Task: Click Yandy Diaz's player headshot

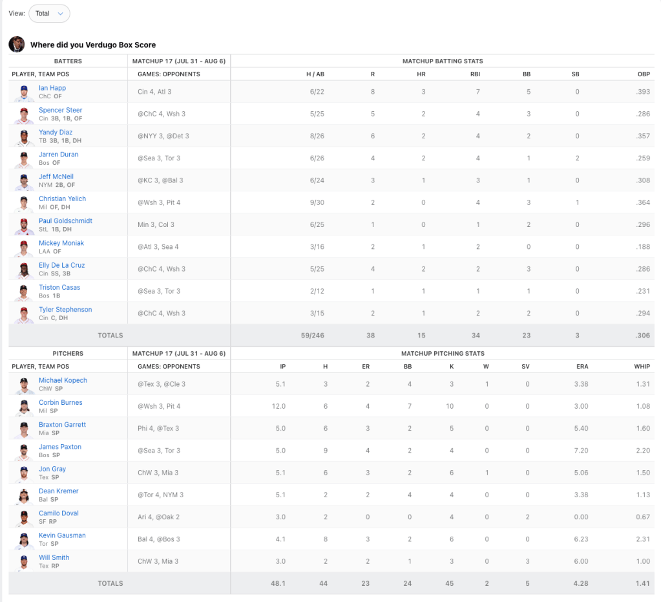Action: pyautogui.click(x=24, y=136)
